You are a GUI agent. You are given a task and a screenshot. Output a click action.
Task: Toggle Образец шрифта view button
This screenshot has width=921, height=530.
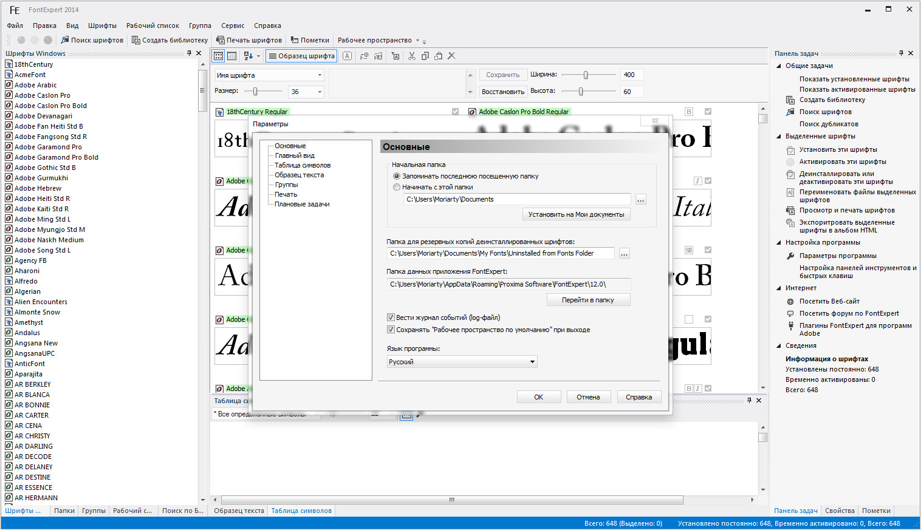(x=301, y=56)
